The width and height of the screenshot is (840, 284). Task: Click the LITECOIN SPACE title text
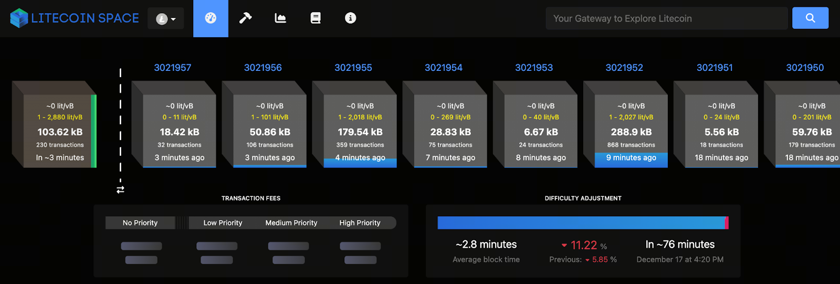[x=85, y=18]
